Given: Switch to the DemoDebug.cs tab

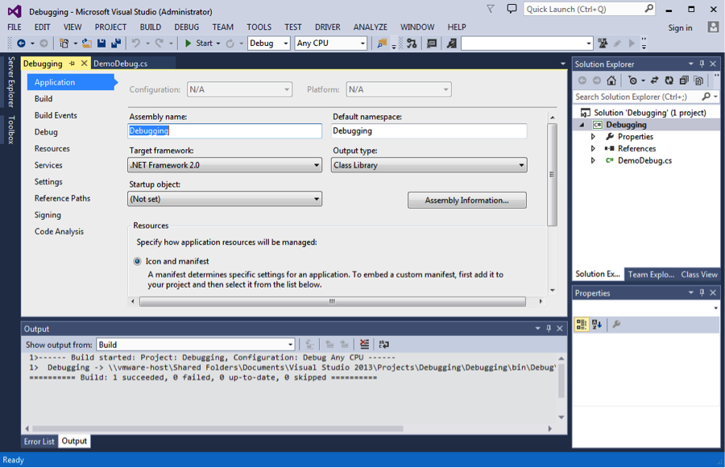Looking at the screenshot, I should [x=120, y=64].
